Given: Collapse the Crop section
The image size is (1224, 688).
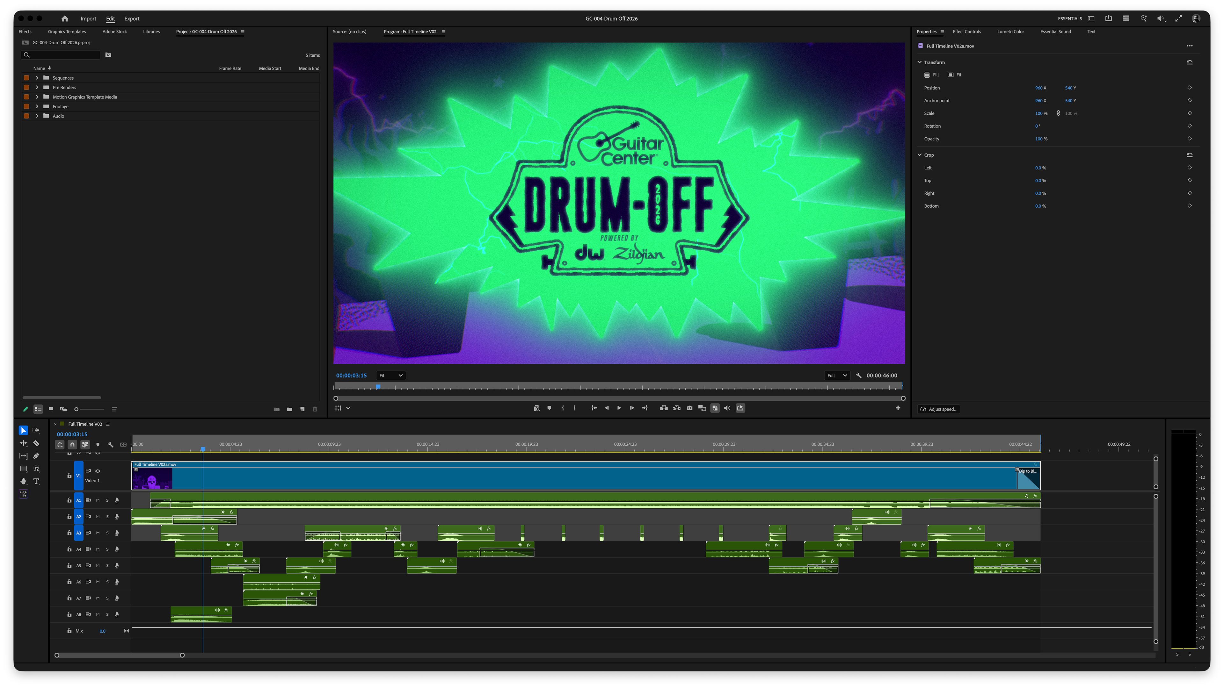Looking at the screenshot, I should point(919,155).
